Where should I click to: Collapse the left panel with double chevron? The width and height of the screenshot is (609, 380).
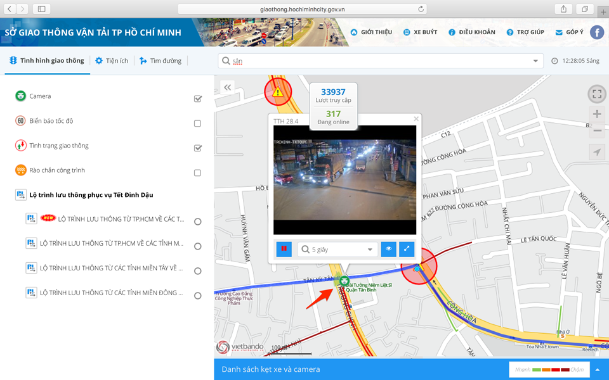coord(227,87)
